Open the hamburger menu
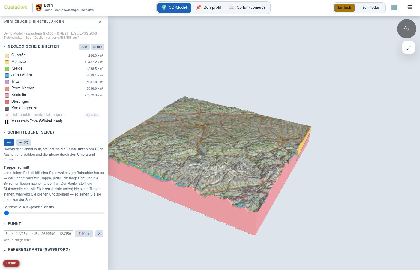420x270 pixels. 410,7
